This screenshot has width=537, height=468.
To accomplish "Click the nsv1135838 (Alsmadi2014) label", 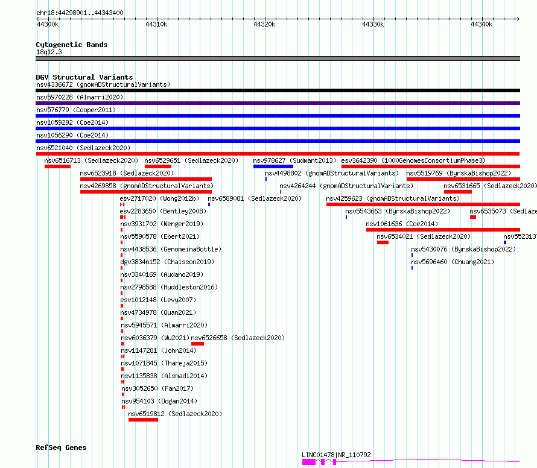I will click(x=164, y=376).
